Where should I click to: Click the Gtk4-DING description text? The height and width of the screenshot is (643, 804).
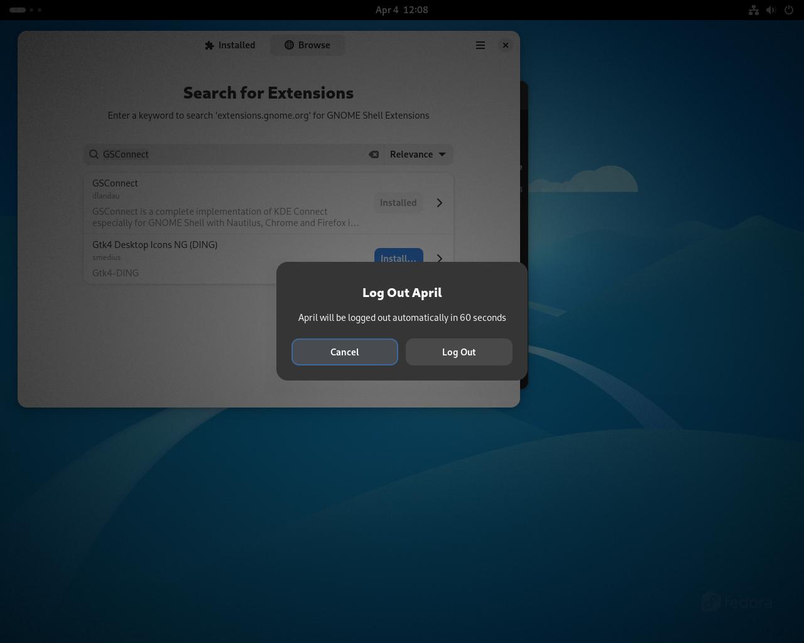(x=116, y=273)
